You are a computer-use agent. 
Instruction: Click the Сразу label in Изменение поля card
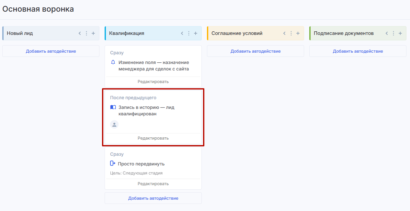click(x=117, y=53)
